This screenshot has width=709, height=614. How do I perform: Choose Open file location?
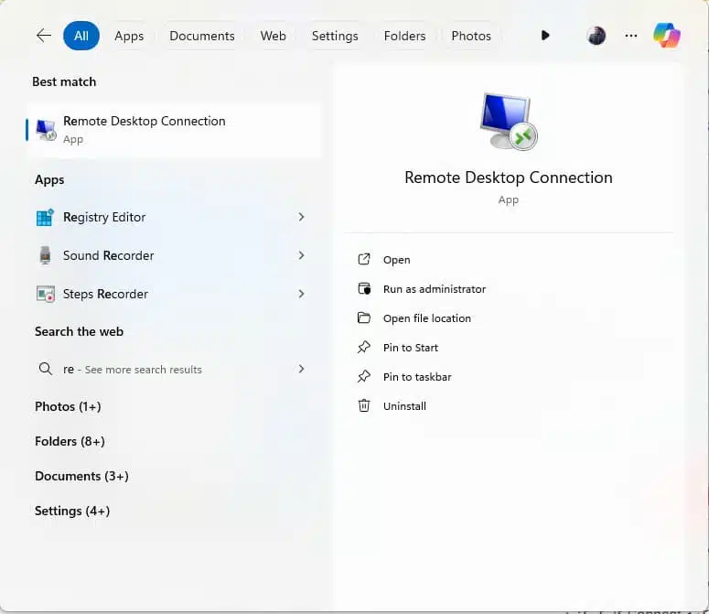click(427, 318)
